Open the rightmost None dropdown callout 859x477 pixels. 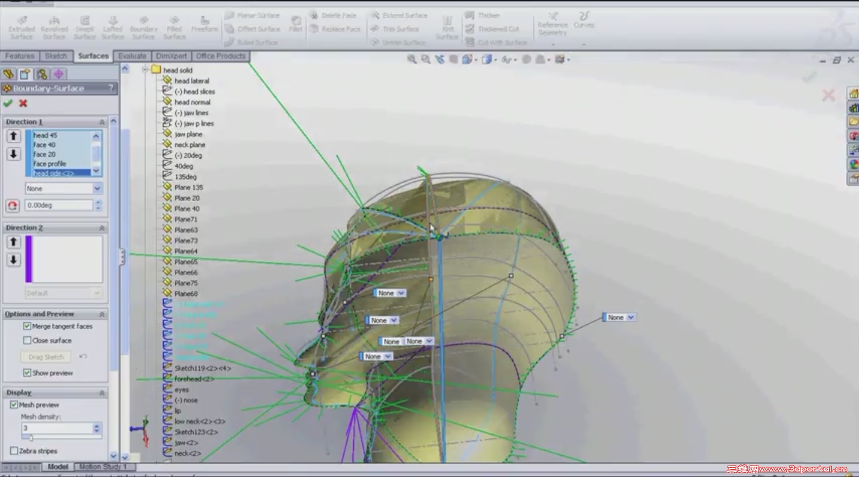630,317
